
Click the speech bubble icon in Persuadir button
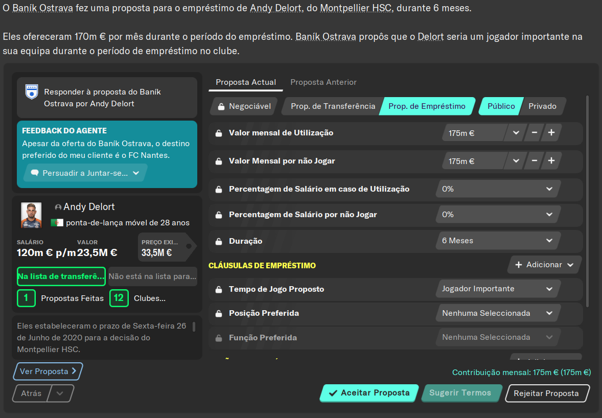pyautogui.click(x=35, y=173)
